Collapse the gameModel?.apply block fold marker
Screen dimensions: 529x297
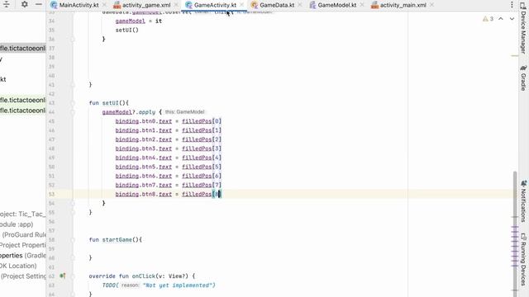(73, 112)
